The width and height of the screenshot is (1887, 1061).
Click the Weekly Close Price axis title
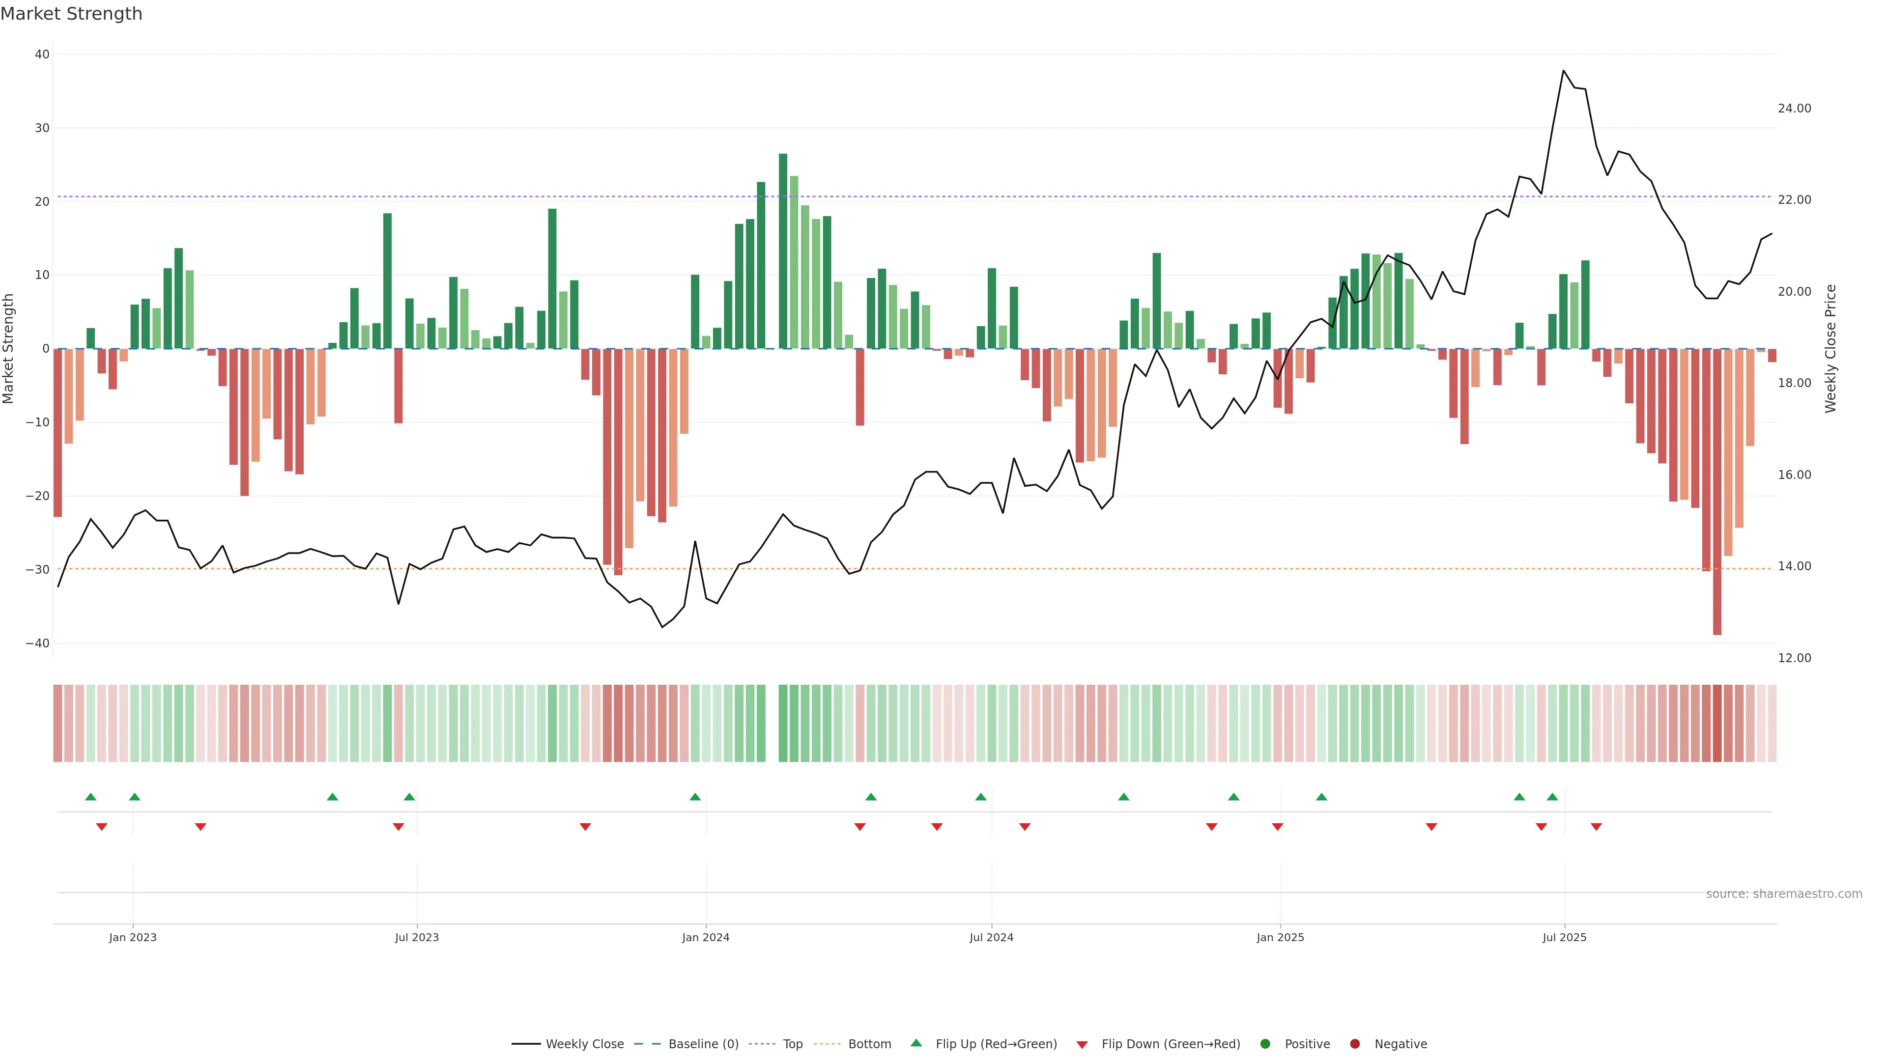[1830, 349]
